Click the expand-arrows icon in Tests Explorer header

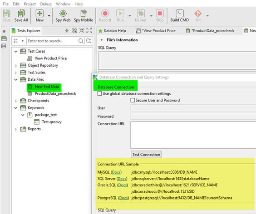[82, 30]
